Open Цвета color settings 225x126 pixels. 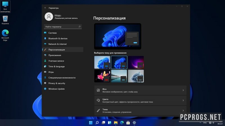tap(140, 101)
